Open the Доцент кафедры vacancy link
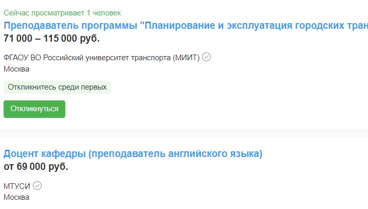This screenshot has width=368, height=209. click(133, 153)
